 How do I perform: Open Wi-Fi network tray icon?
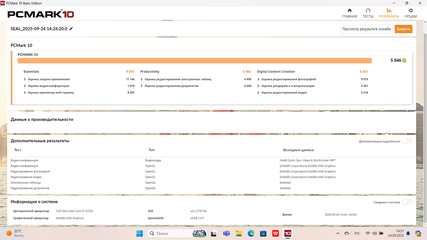pos(368,233)
